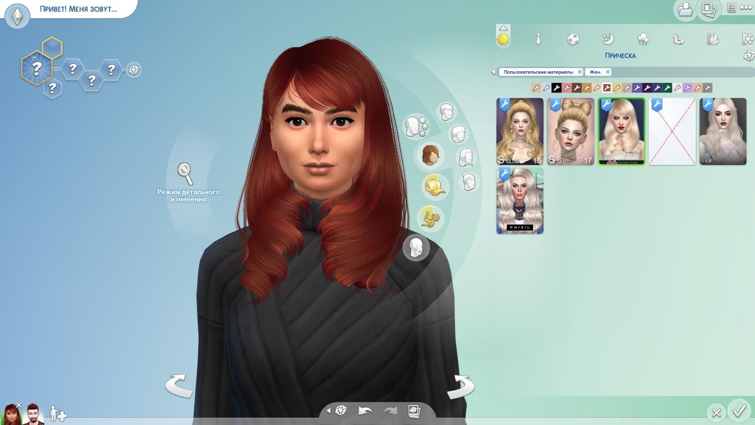Screen dimensions: 755x425
Task: Confirm household with the checkmark button
Action: [x=739, y=411]
